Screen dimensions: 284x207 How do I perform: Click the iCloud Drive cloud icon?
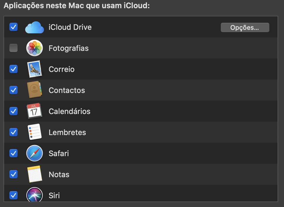click(35, 27)
